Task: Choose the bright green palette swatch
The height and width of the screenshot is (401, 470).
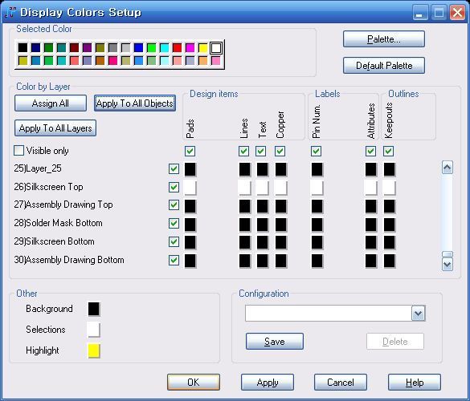Action: point(152,47)
